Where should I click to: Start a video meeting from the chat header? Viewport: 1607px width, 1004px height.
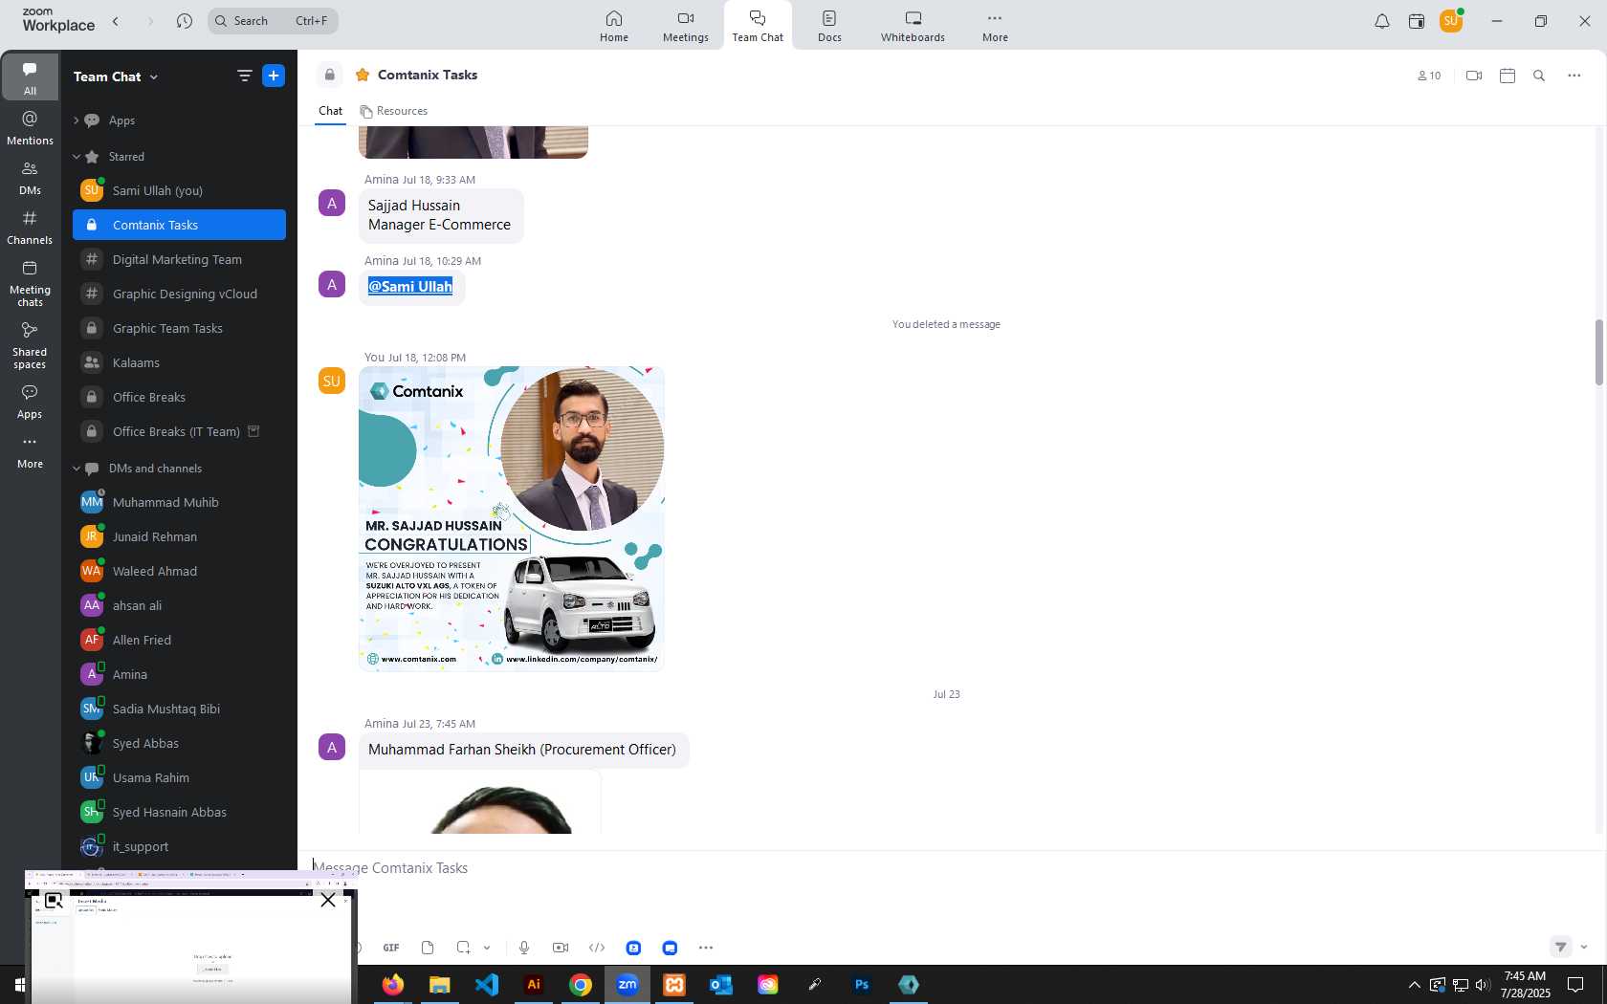1474,76
